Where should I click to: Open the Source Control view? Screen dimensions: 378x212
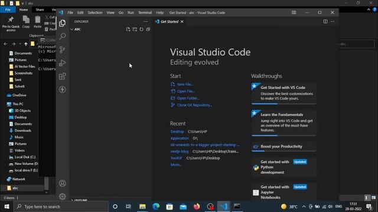coord(62,49)
